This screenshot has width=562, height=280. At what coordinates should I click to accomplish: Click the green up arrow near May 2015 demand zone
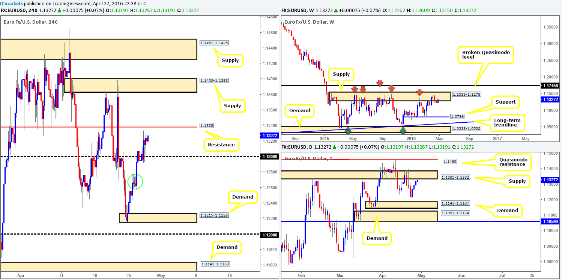(348, 130)
